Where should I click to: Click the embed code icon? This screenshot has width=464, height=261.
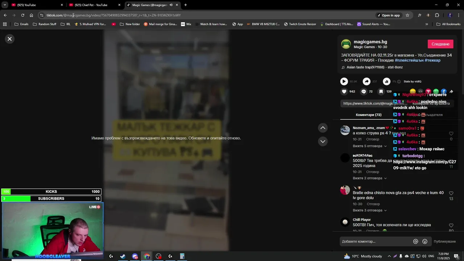420,92
